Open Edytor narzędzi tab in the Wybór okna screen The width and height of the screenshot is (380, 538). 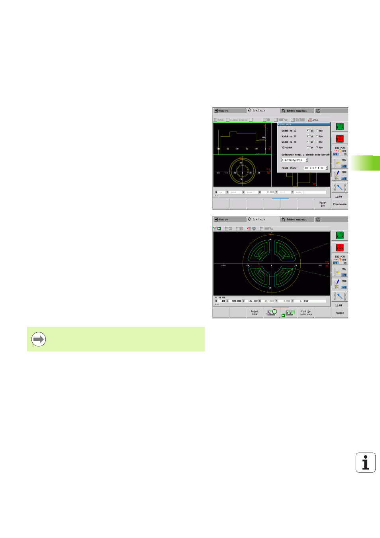pos(297,111)
